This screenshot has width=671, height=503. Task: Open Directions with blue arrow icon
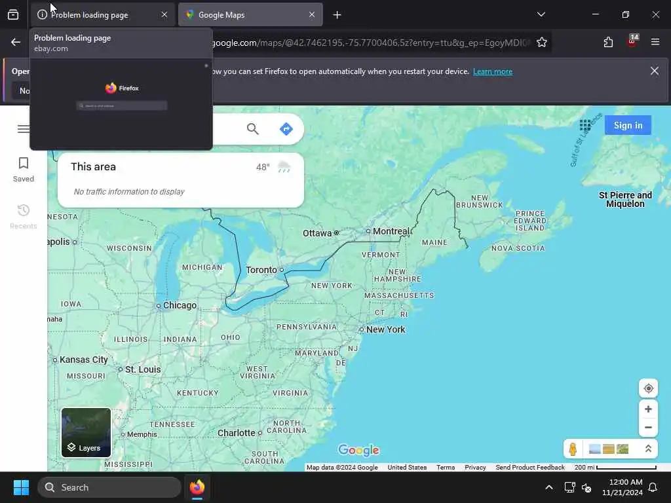tap(286, 129)
